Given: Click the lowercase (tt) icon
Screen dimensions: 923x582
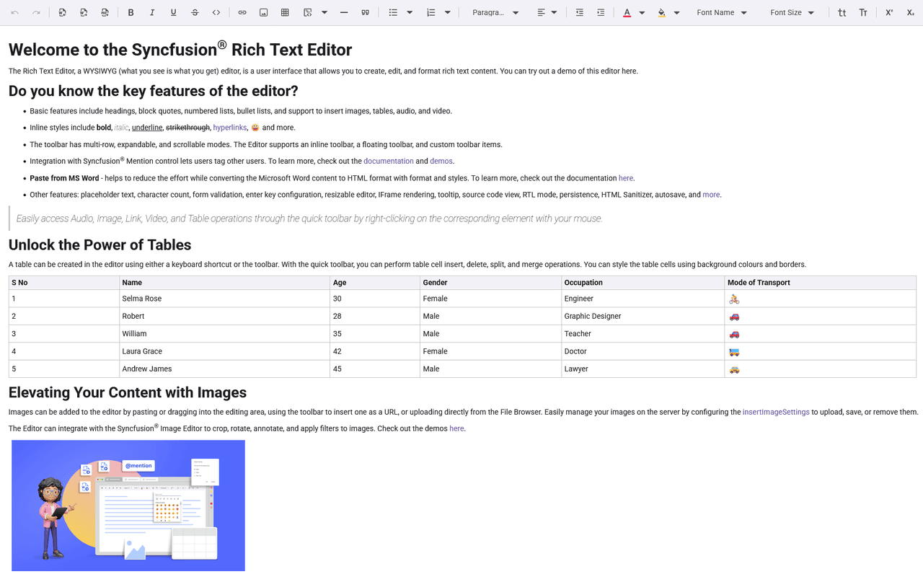Looking at the screenshot, I should tap(842, 12).
